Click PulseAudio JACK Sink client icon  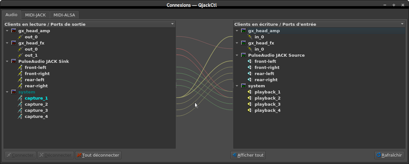coord(14,62)
